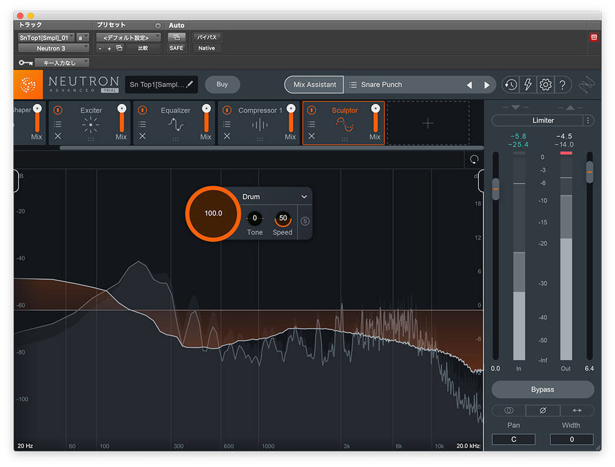Click the Sculptor wave icon
The height and width of the screenshot is (467, 615).
coord(345,125)
